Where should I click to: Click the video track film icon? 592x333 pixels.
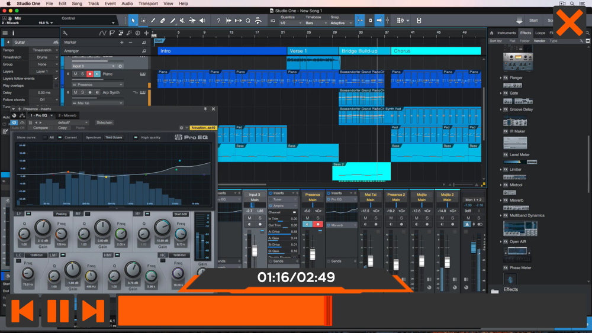[x=419, y=21]
